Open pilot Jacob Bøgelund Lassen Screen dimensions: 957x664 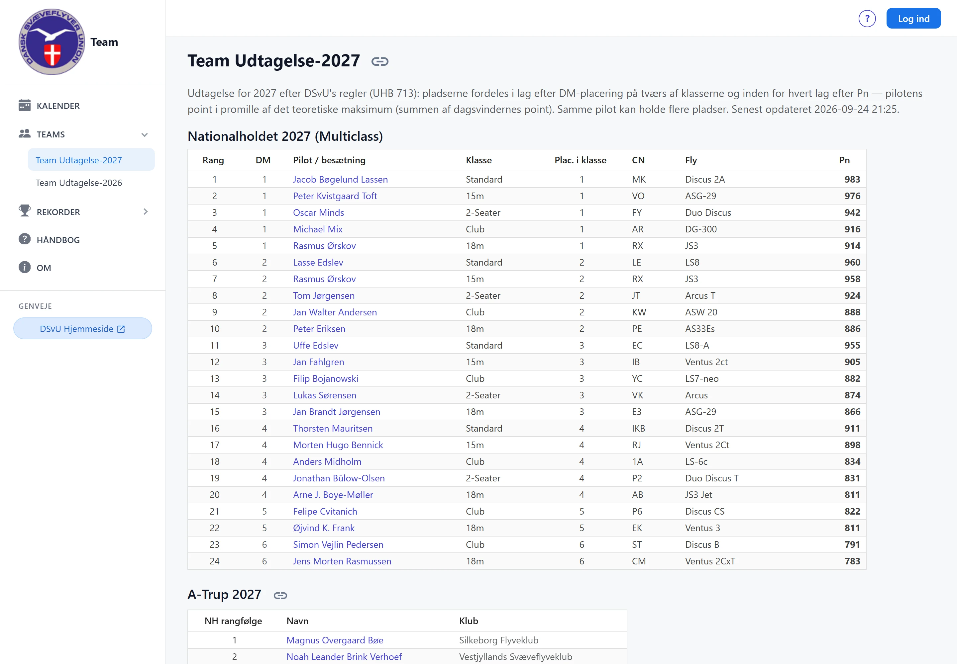tap(340, 179)
